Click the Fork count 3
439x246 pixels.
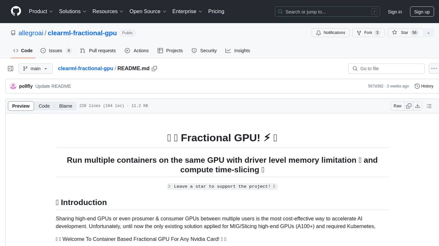click(377, 33)
